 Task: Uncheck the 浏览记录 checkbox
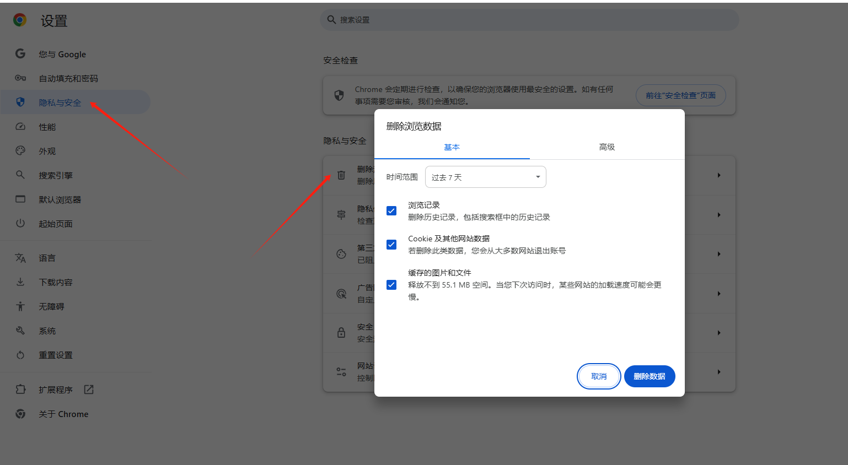pos(391,211)
